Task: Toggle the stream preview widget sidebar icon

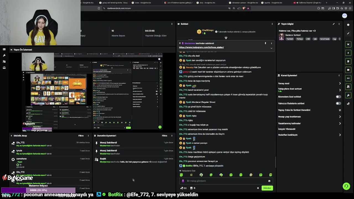Action: 348,44
